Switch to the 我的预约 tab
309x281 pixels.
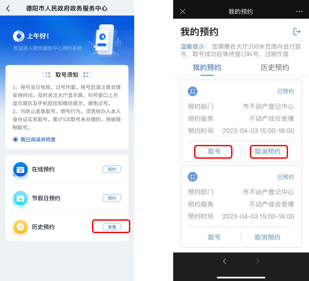(207, 68)
